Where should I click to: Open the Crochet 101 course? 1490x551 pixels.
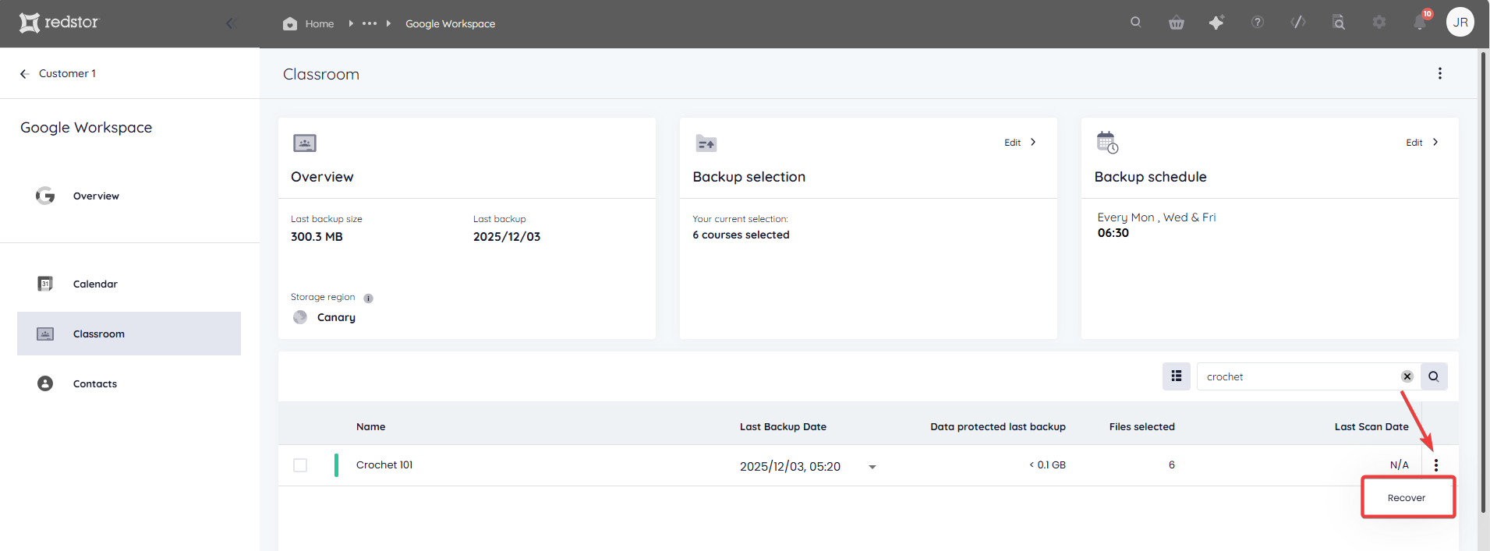[x=384, y=465]
